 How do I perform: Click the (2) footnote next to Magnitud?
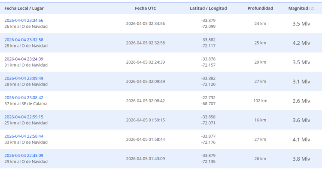[x=312, y=8]
